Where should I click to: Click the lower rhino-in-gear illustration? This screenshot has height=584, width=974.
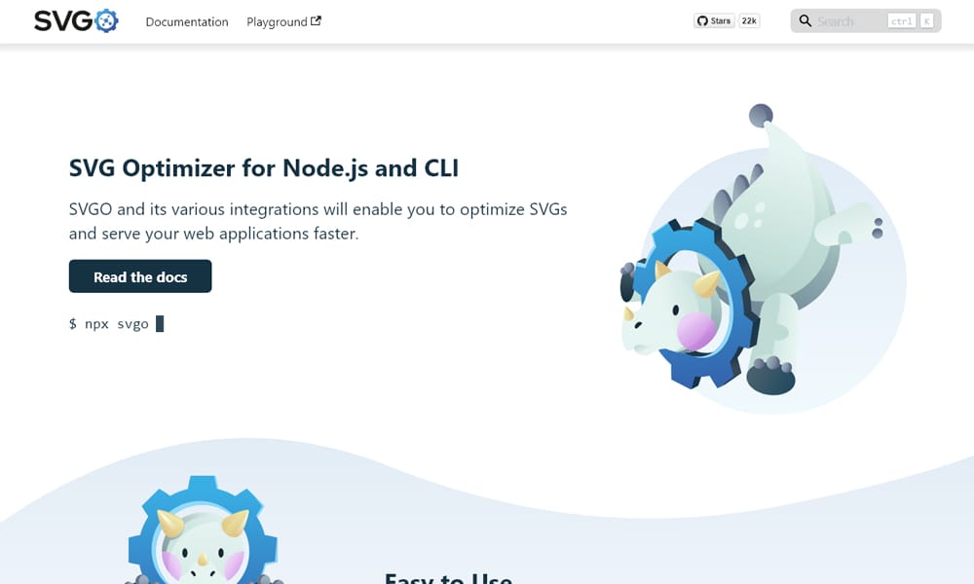pos(204,530)
